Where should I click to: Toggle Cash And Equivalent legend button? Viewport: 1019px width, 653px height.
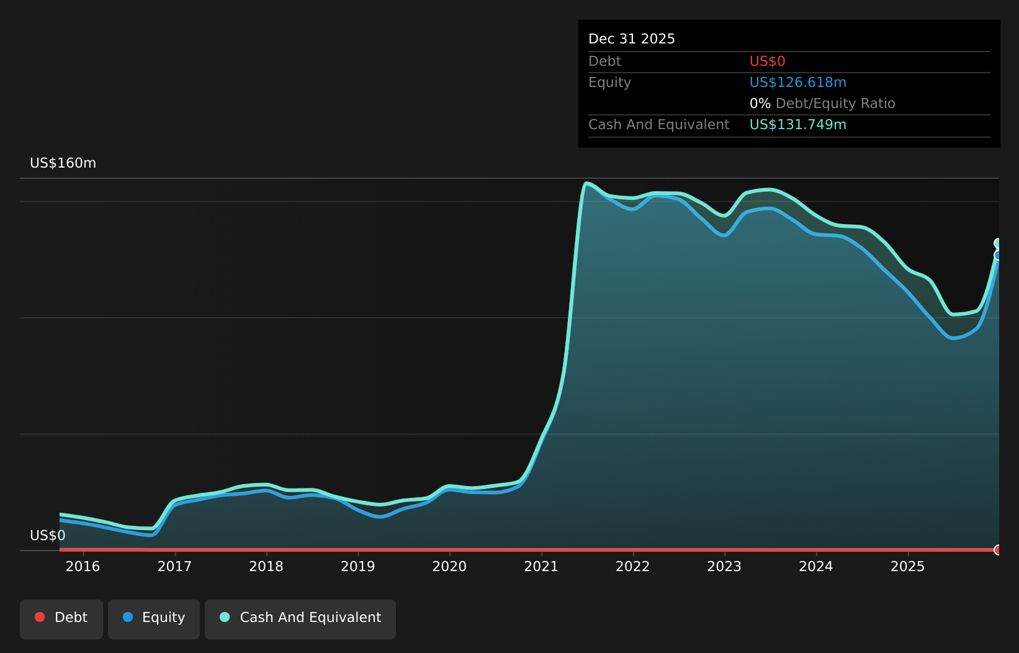coord(300,619)
